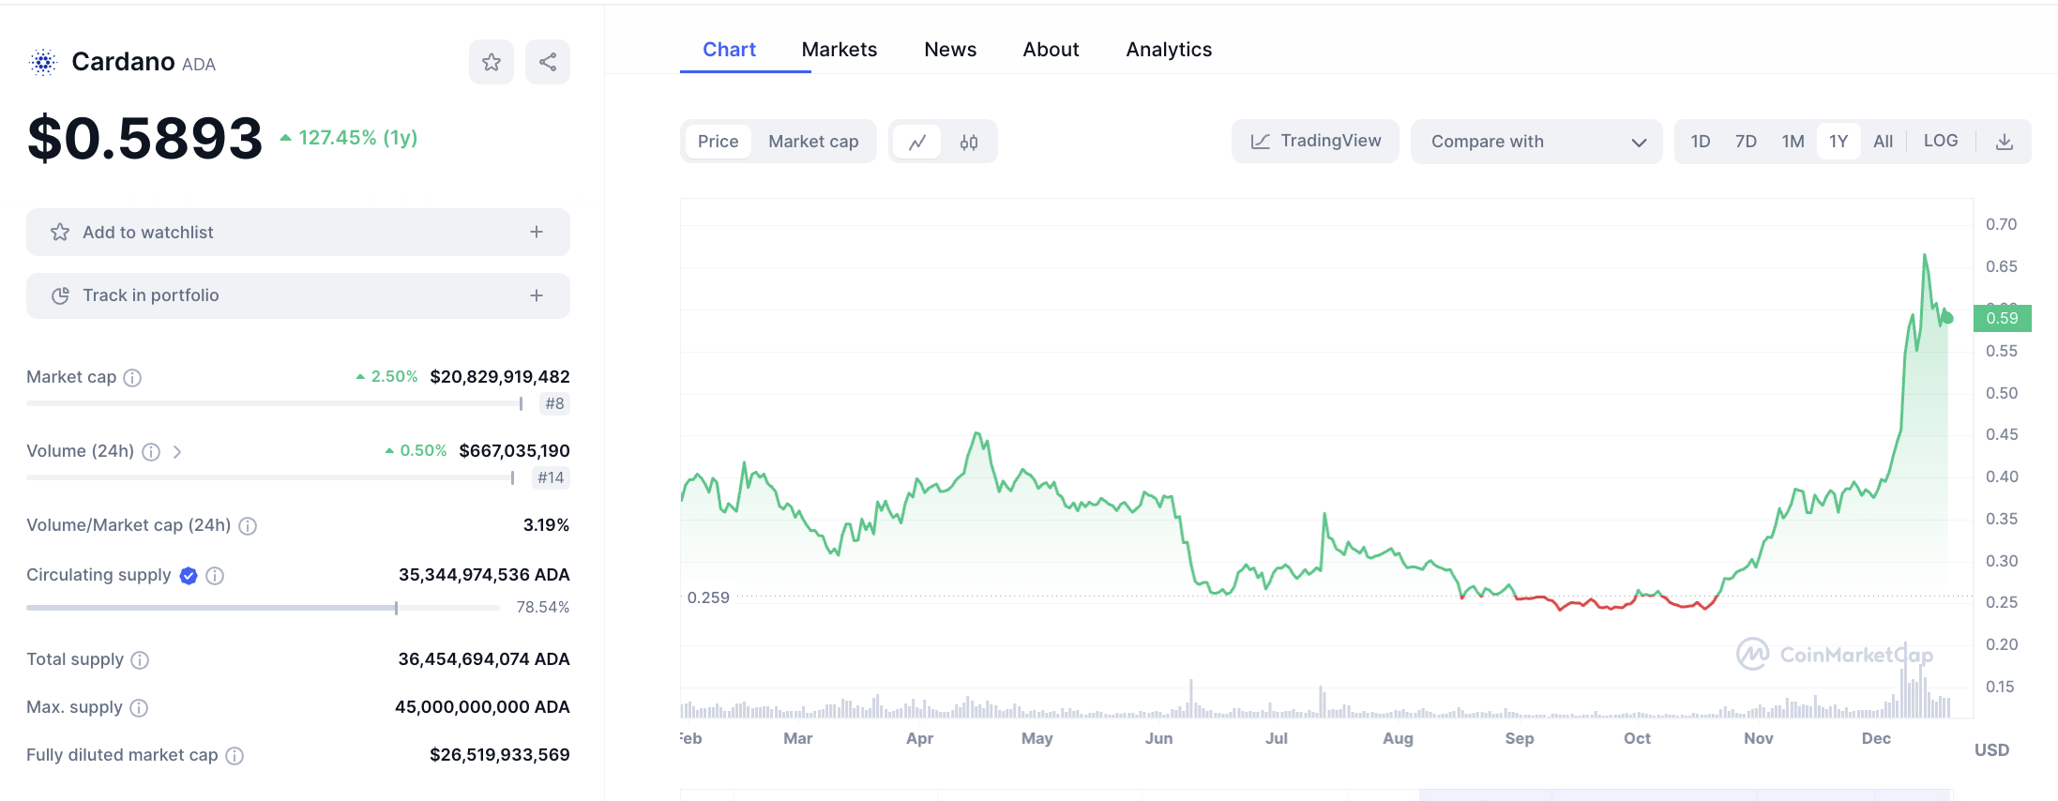The height and width of the screenshot is (801, 2058).
Task: Open the Markets tab
Action: [x=839, y=50]
